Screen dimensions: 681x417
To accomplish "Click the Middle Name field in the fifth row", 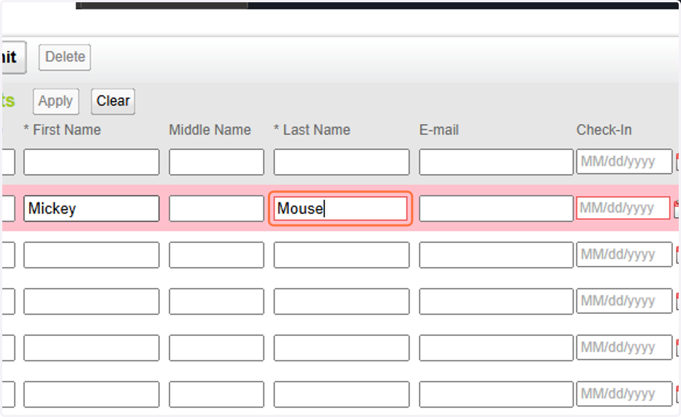I will (x=216, y=348).
